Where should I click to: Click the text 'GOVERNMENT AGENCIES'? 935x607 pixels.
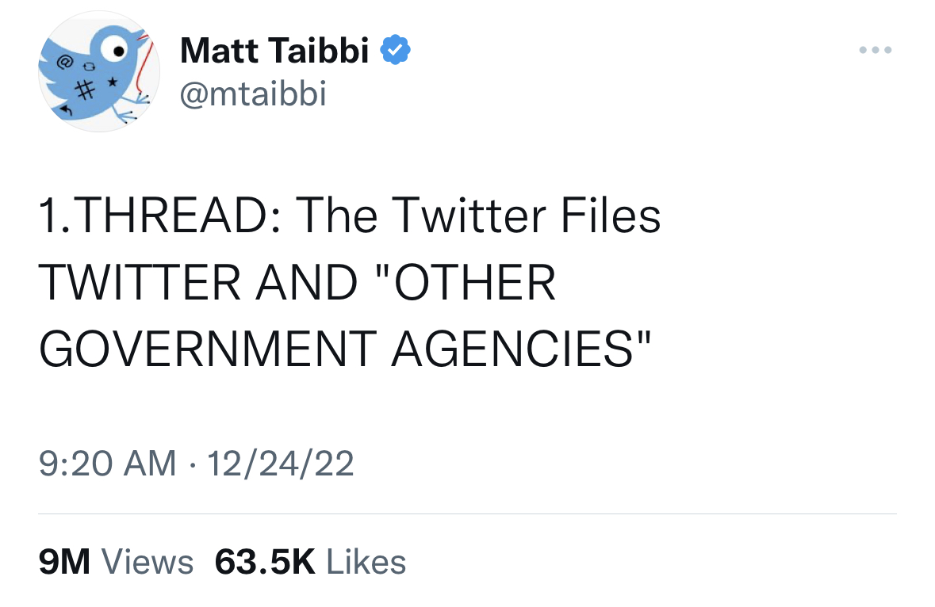coord(345,349)
